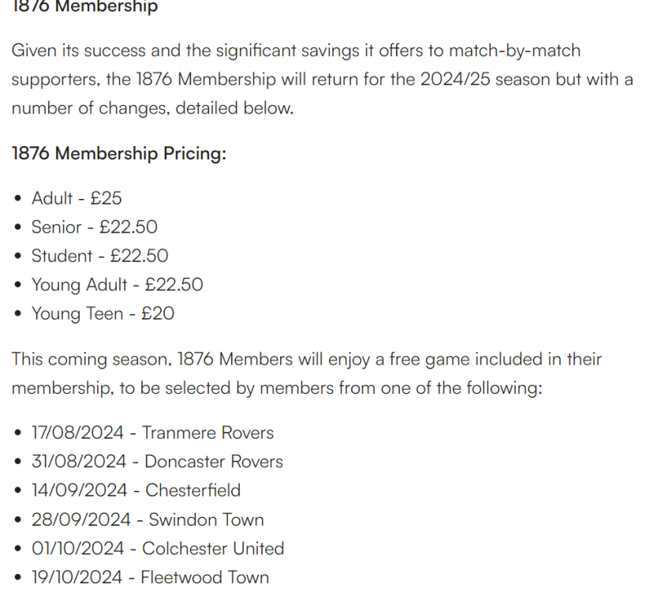Select the Swindon Town fixture entry
The height and width of the screenshot is (592, 658).
[148, 520]
